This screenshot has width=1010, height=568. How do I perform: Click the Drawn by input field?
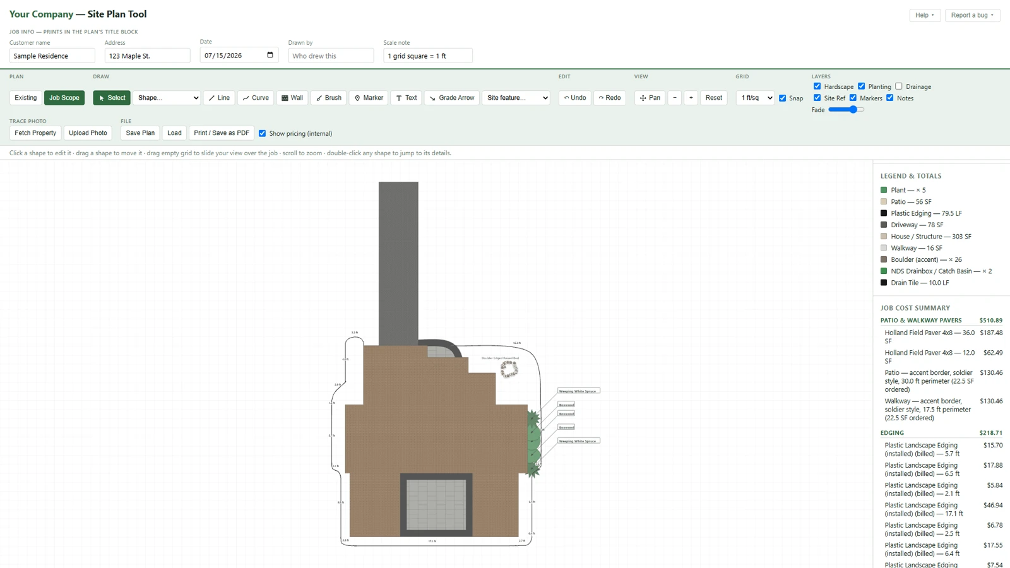point(331,56)
